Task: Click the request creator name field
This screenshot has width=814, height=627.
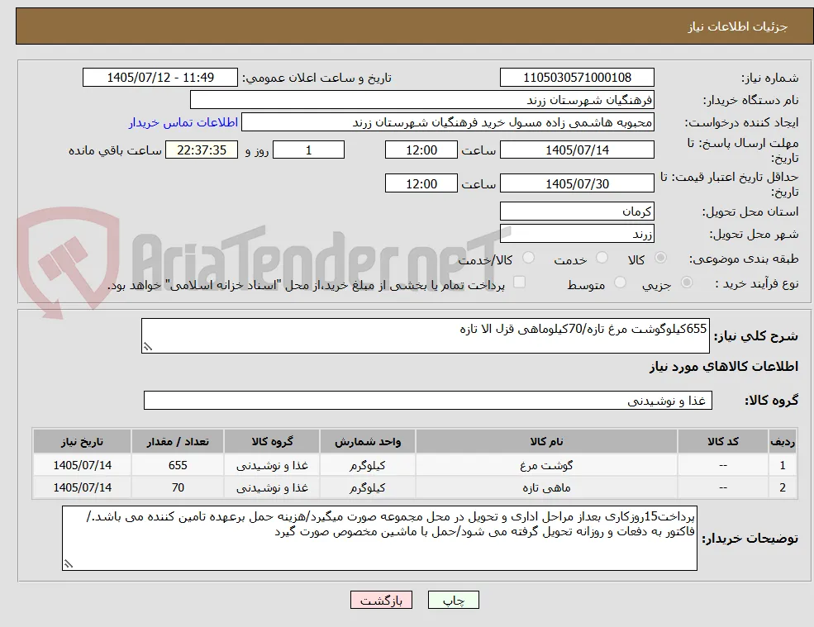Action: (447, 122)
